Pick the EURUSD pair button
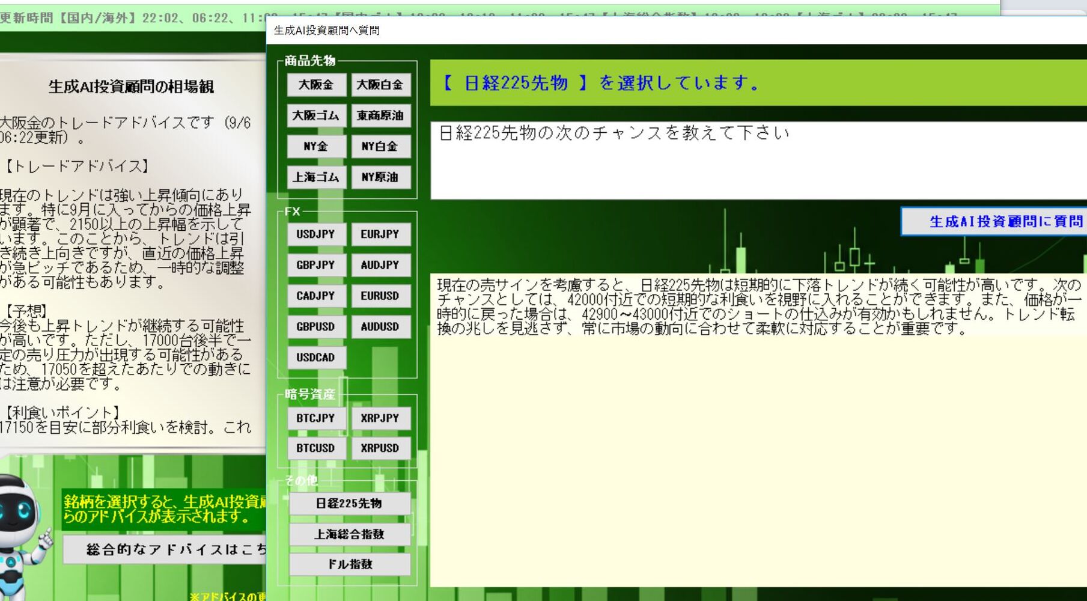Screen dimensions: 1087x601 pyautogui.click(x=380, y=296)
